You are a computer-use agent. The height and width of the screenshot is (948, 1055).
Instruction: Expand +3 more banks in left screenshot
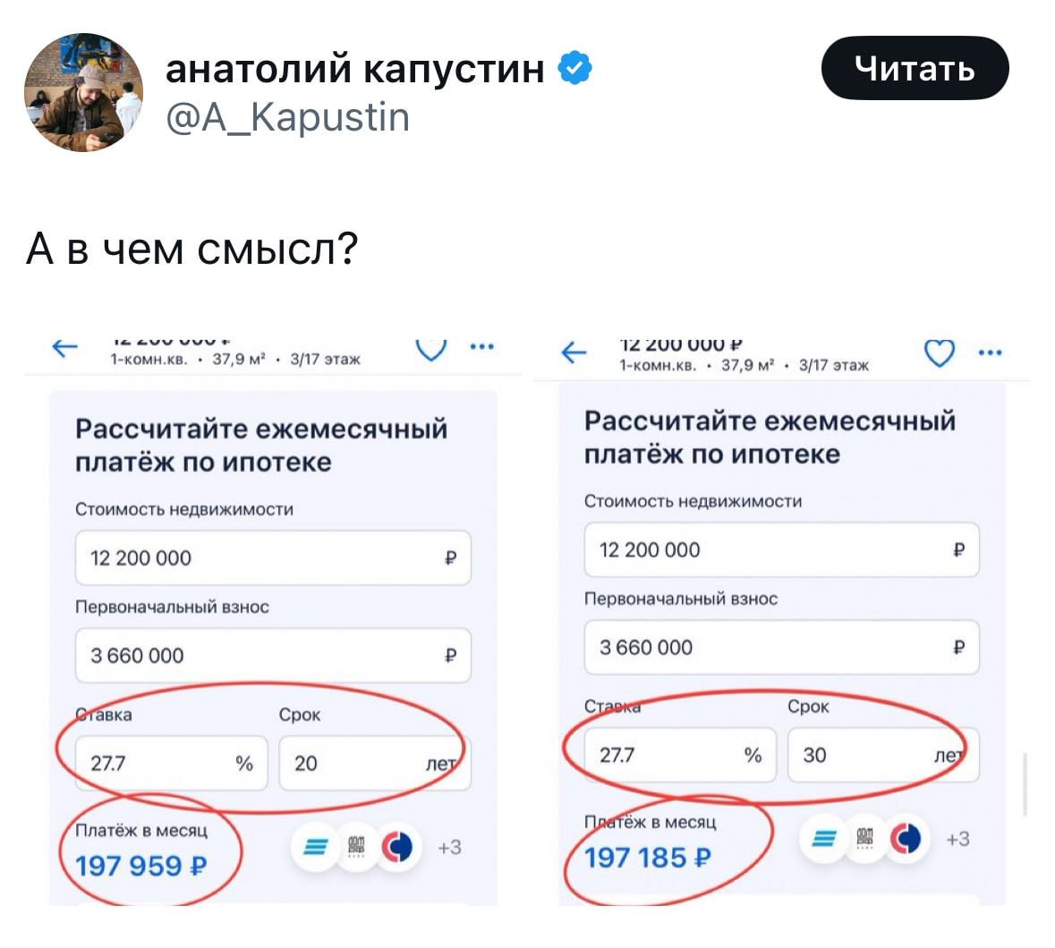pos(450,847)
